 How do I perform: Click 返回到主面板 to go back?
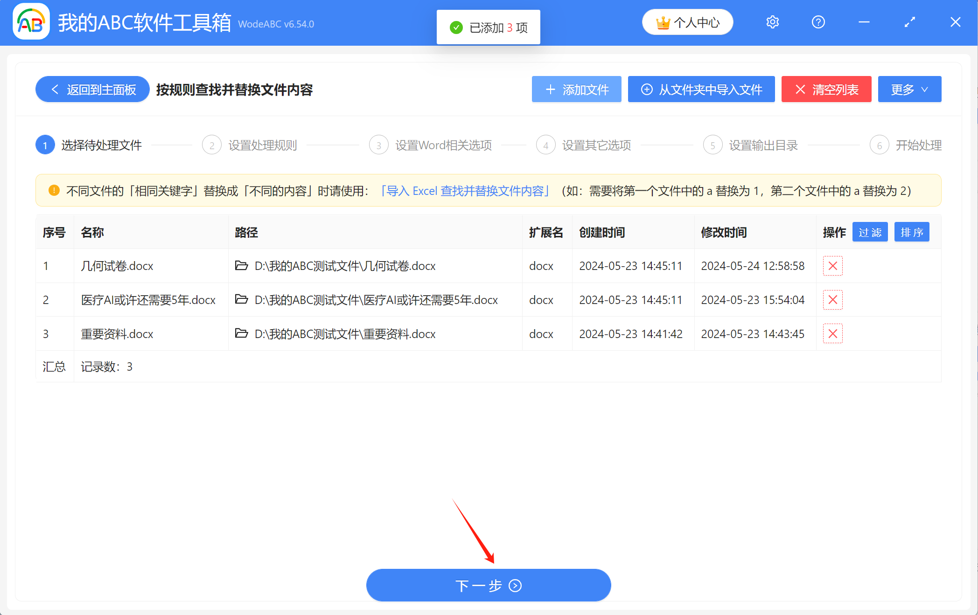pos(92,89)
